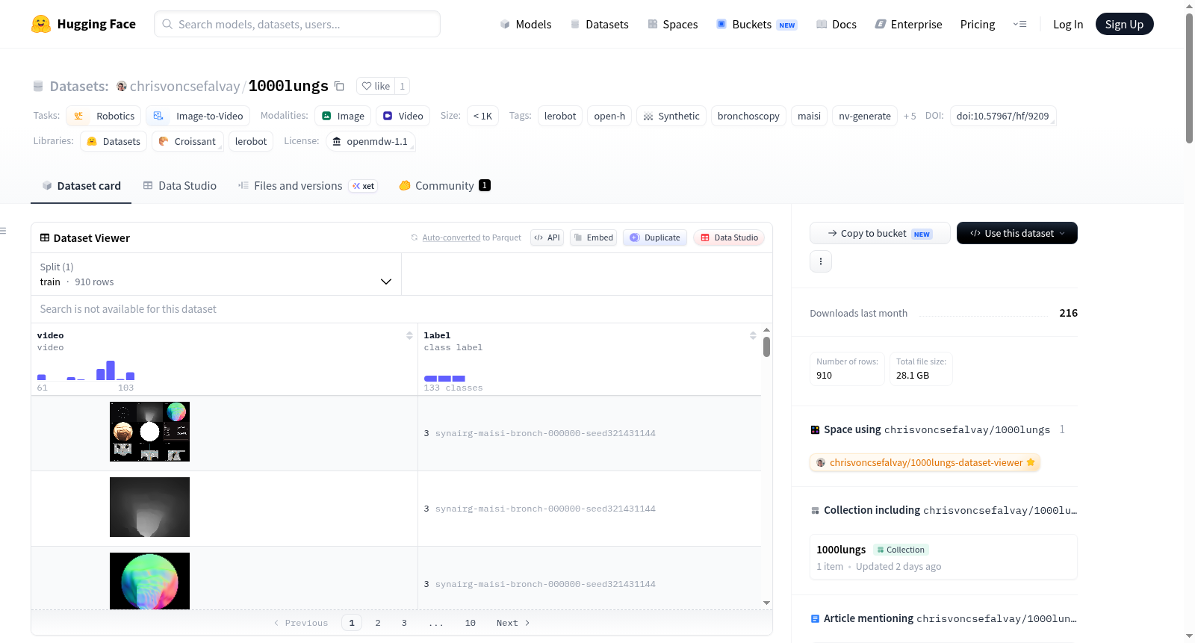Sort by the video column
This screenshot has height=643, width=1195.
[x=409, y=335]
